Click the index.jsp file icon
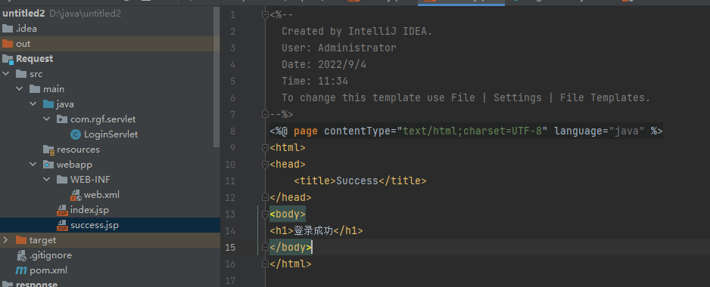The image size is (710, 287). click(62, 210)
